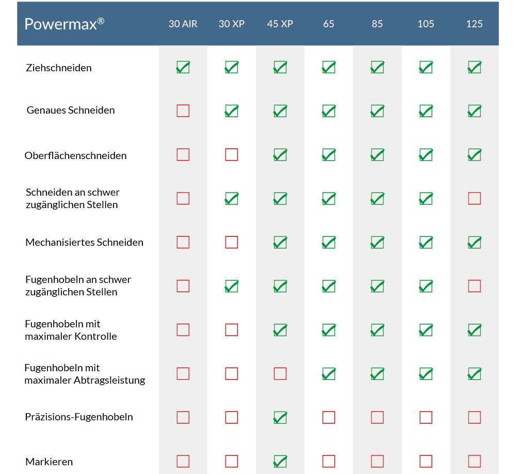Click the Ziehschneiden checkbox for 30 AIR

pyautogui.click(x=183, y=68)
